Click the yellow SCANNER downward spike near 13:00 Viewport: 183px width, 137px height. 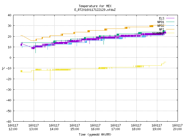[x=34, y=75]
